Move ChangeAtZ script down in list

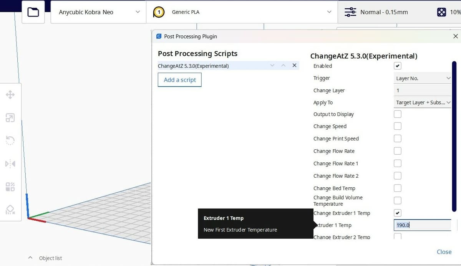(272, 65)
